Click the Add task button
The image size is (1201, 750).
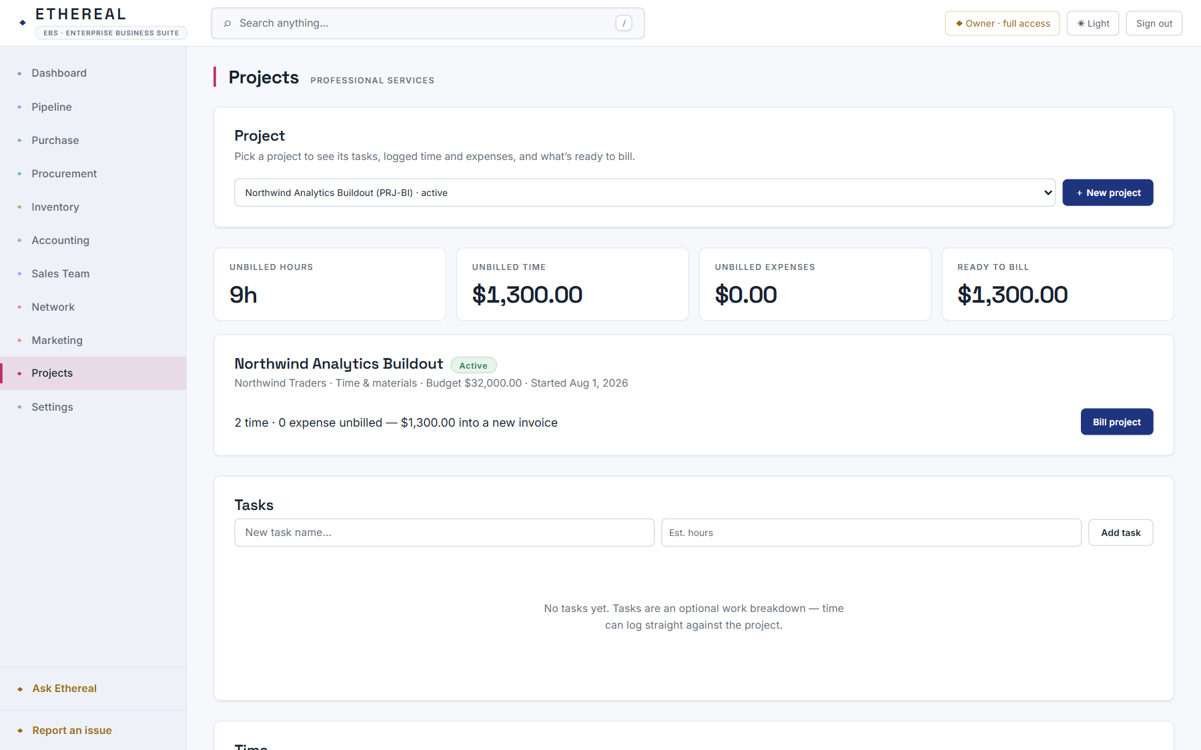click(1120, 533)
